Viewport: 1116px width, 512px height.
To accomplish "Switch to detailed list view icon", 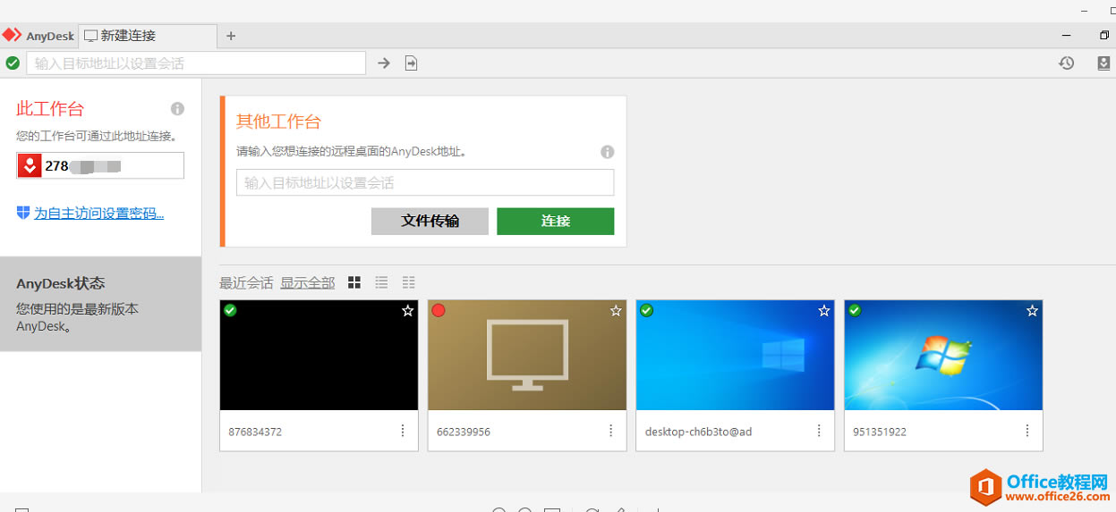I will (x=409, y=282).
